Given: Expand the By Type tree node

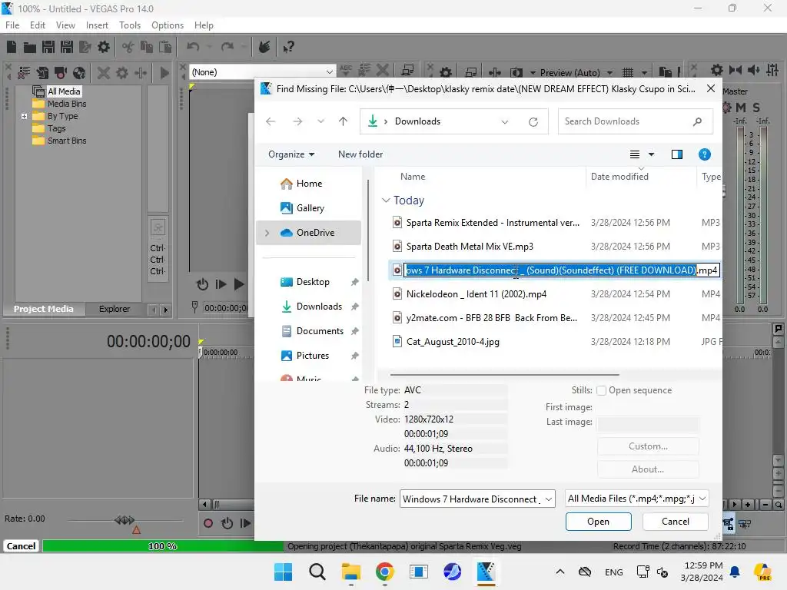Looking at the screenshot, I should (24, 116).
